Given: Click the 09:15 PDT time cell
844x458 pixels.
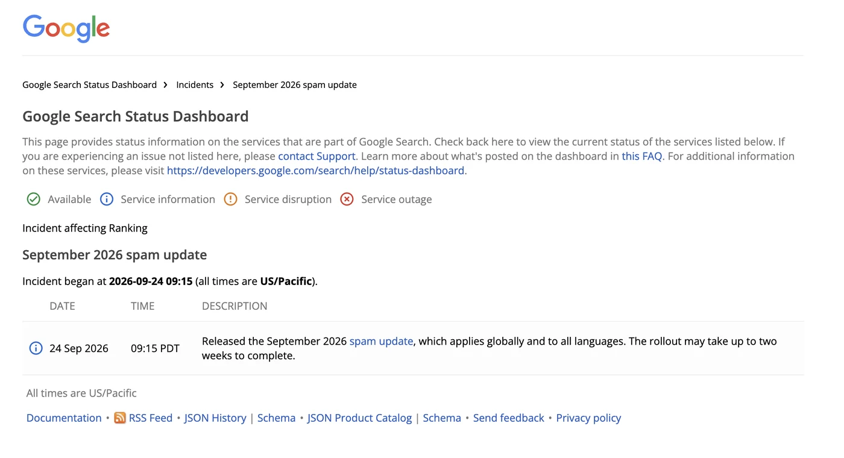Looking at the screenshot, I should pos(155,348).
